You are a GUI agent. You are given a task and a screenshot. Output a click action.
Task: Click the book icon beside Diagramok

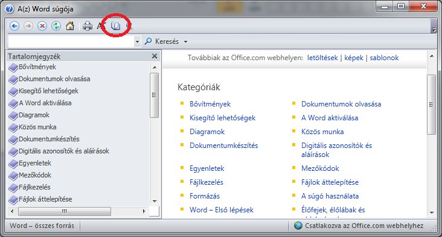pyautogui.click(x=13, y=116)
